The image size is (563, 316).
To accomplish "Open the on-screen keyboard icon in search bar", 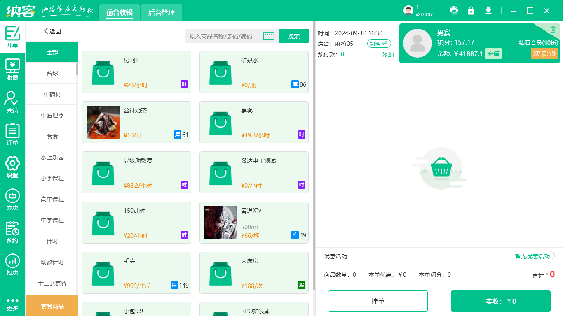I will coord(269,35).
